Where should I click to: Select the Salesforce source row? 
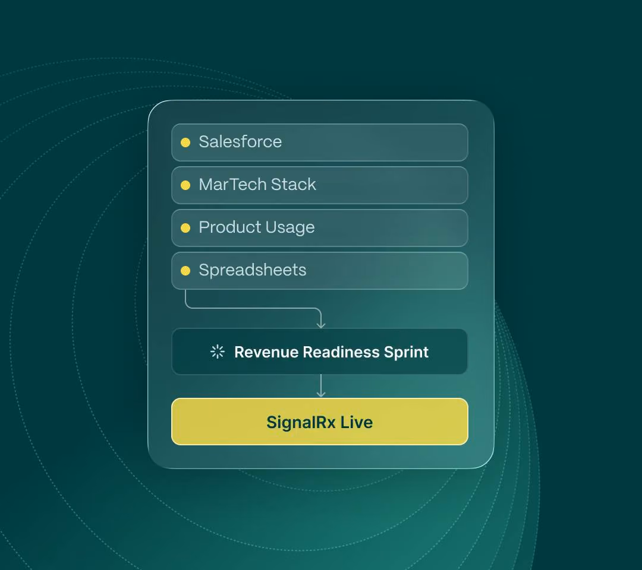tap(319, 142)
